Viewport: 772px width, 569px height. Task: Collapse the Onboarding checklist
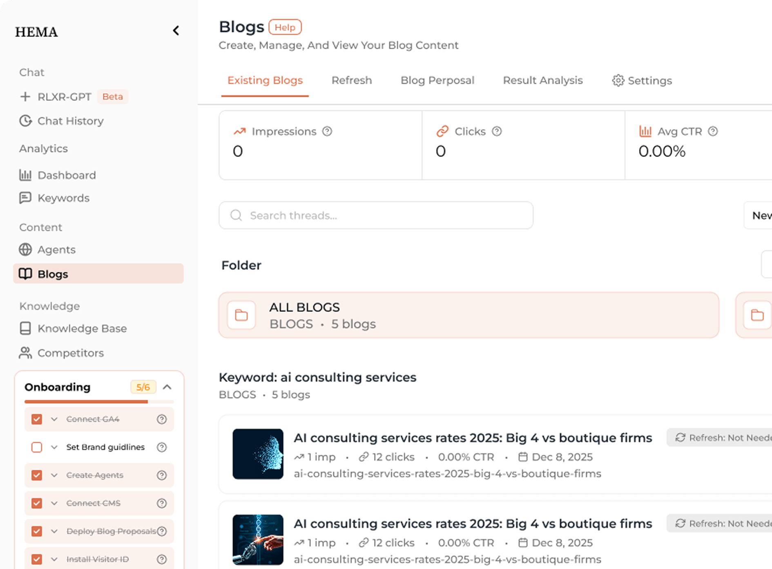(x=167, y=387)
